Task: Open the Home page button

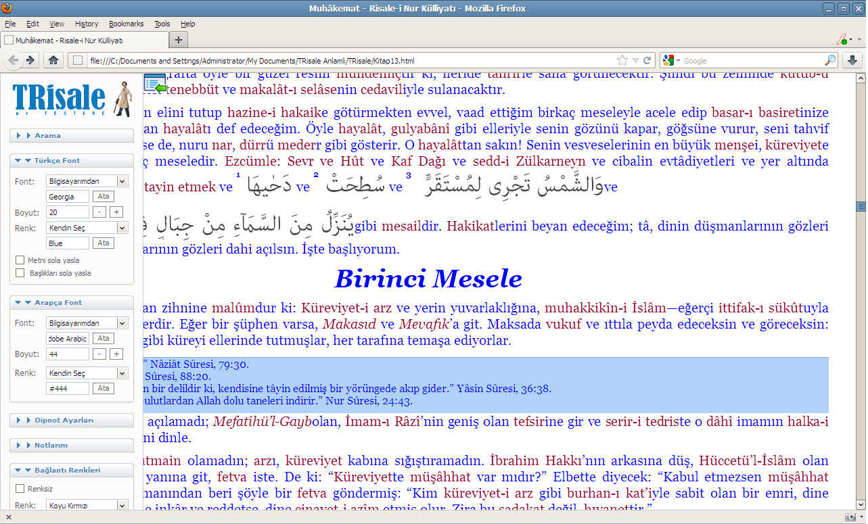Action: coord(53,60)
